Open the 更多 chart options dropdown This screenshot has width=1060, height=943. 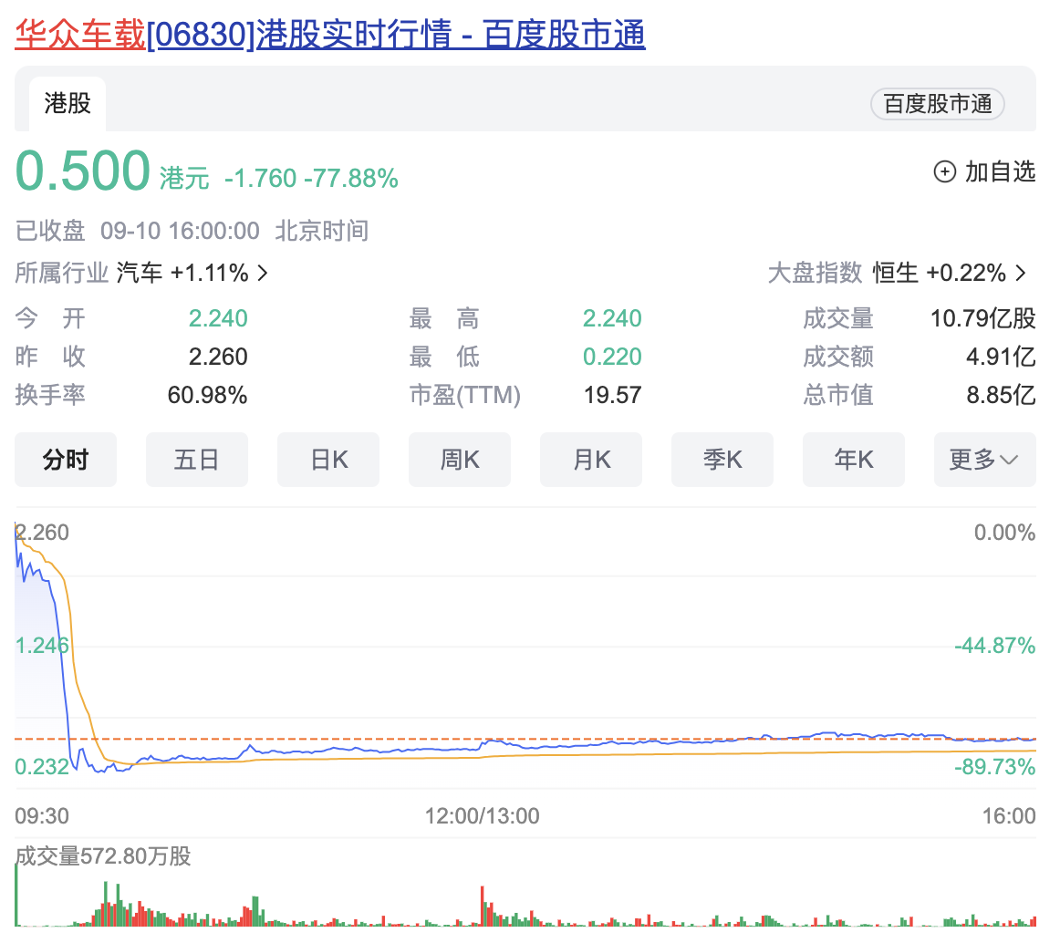[985, 460]
